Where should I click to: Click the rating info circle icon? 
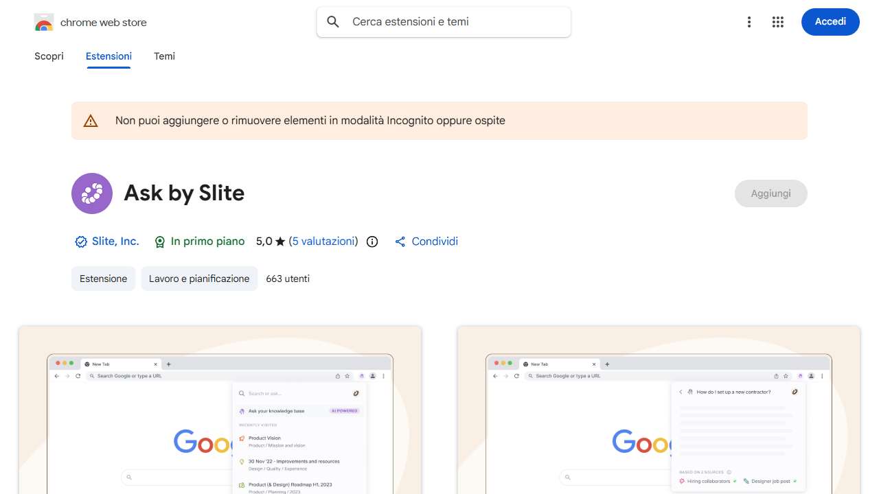point(372,242)
